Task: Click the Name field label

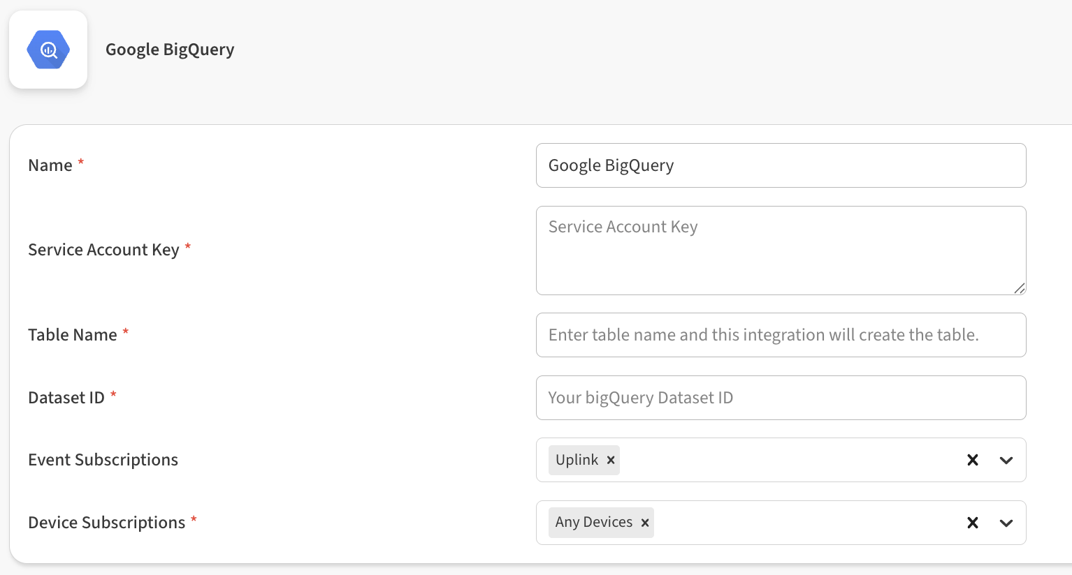Action: [x=50, y=165]
